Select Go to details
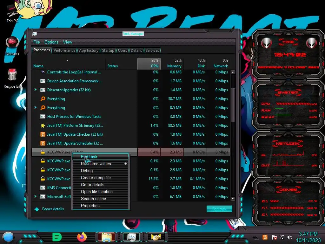325x244 pixels. (101, 185)
